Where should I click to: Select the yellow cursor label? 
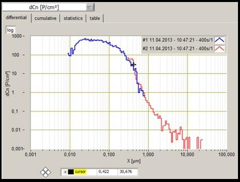click(80, 172)
